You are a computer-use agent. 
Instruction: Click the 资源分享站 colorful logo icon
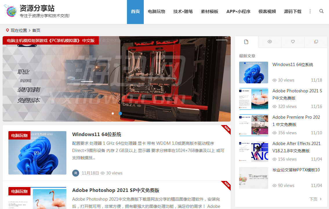pyautogui.click(x=10, y=11)
